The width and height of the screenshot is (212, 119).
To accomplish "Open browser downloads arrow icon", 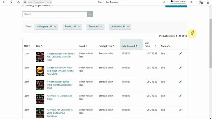I will click(208, 2).
